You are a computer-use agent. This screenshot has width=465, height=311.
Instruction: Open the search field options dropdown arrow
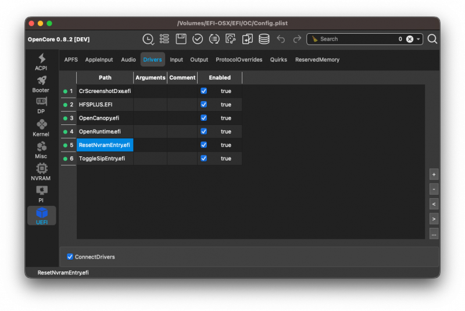coord(419,39)
